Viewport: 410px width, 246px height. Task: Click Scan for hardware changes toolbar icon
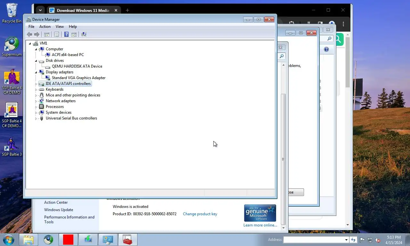[84, 34]
